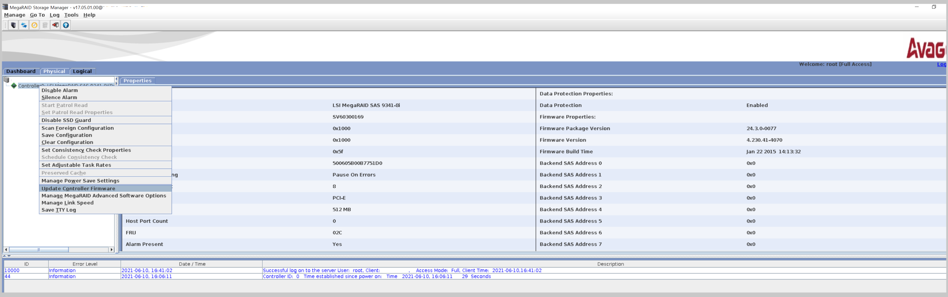Click the server toolbar icon

tap(13, 25)
